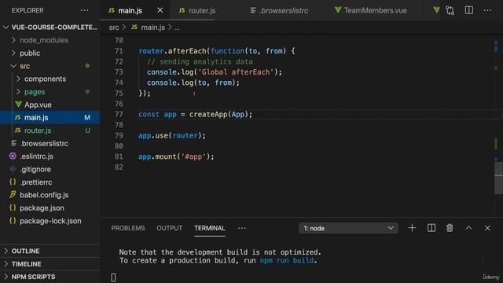The width and height of the screenshot is (503, 283).
Task: Click app.use(router) on line 79
Action: [x=172, y=135]
